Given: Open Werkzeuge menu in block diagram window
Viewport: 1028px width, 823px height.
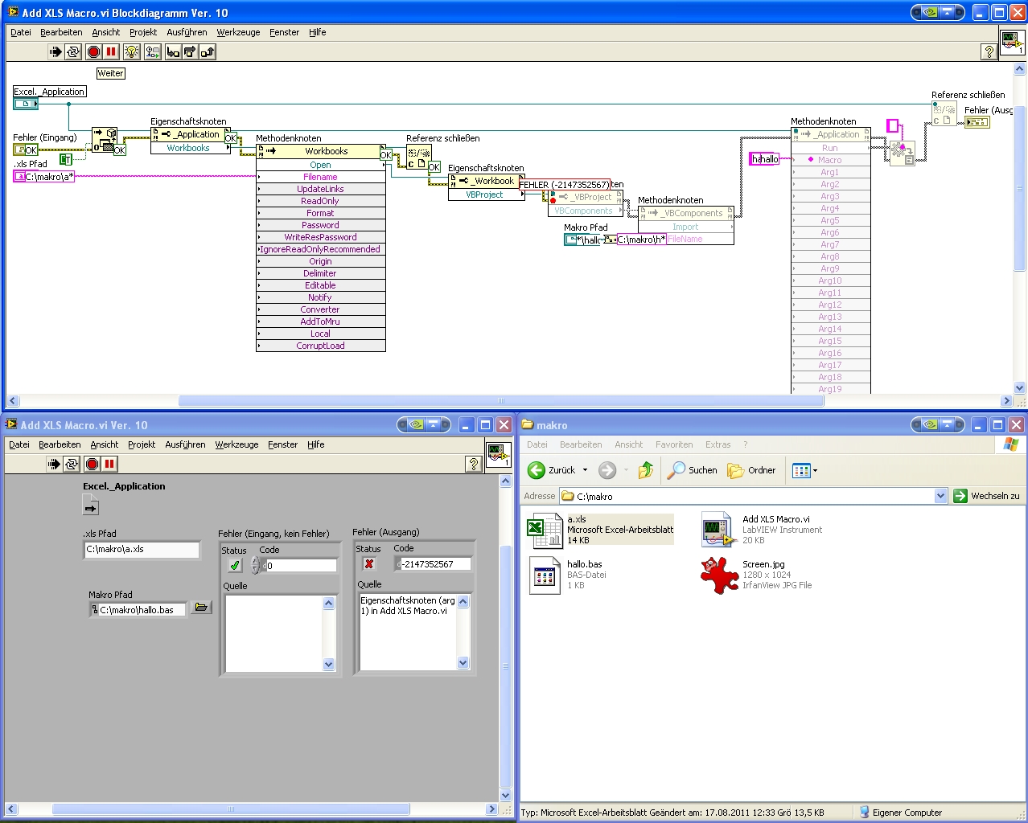Looking at the screenshot, I should tap(238, 32).
